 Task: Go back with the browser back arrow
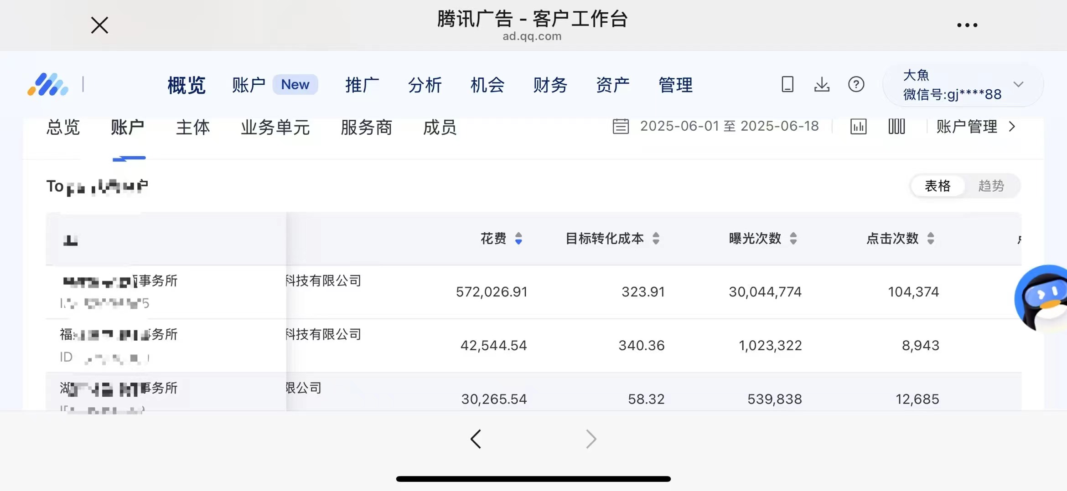[476, 439]
